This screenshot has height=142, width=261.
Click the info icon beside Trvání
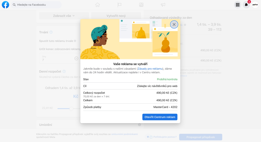[x=51, y=32]
